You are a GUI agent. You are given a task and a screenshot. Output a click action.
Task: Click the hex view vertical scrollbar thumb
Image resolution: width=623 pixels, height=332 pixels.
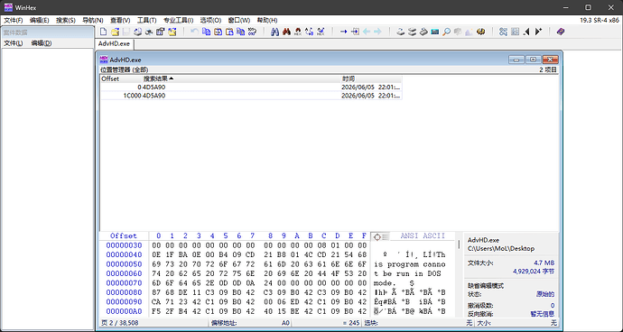[x=459, y=244]
